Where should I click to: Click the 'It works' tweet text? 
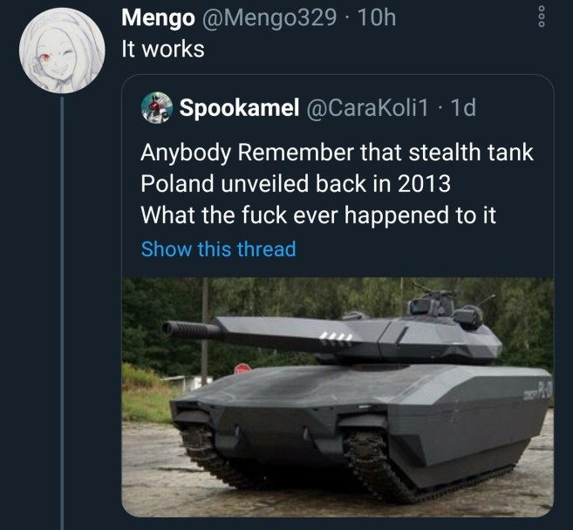(163, 49)
